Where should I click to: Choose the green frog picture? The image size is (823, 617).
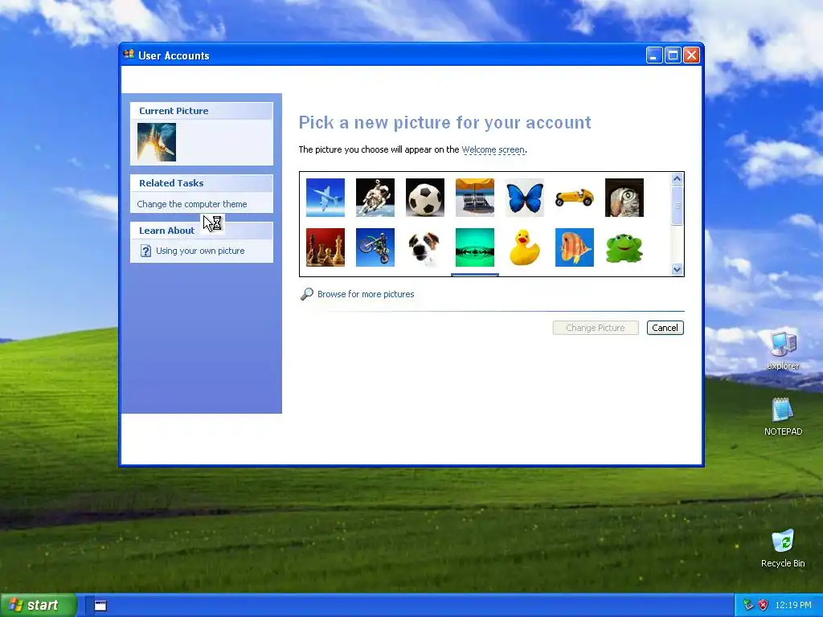[x=624, y=247]
